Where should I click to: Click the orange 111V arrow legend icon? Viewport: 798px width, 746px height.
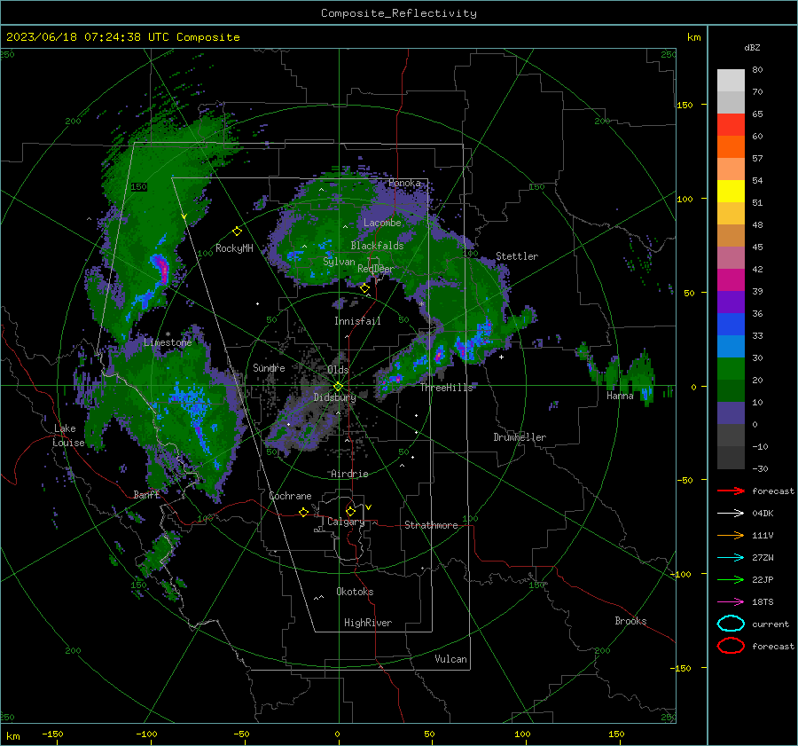tap(731, 536)
